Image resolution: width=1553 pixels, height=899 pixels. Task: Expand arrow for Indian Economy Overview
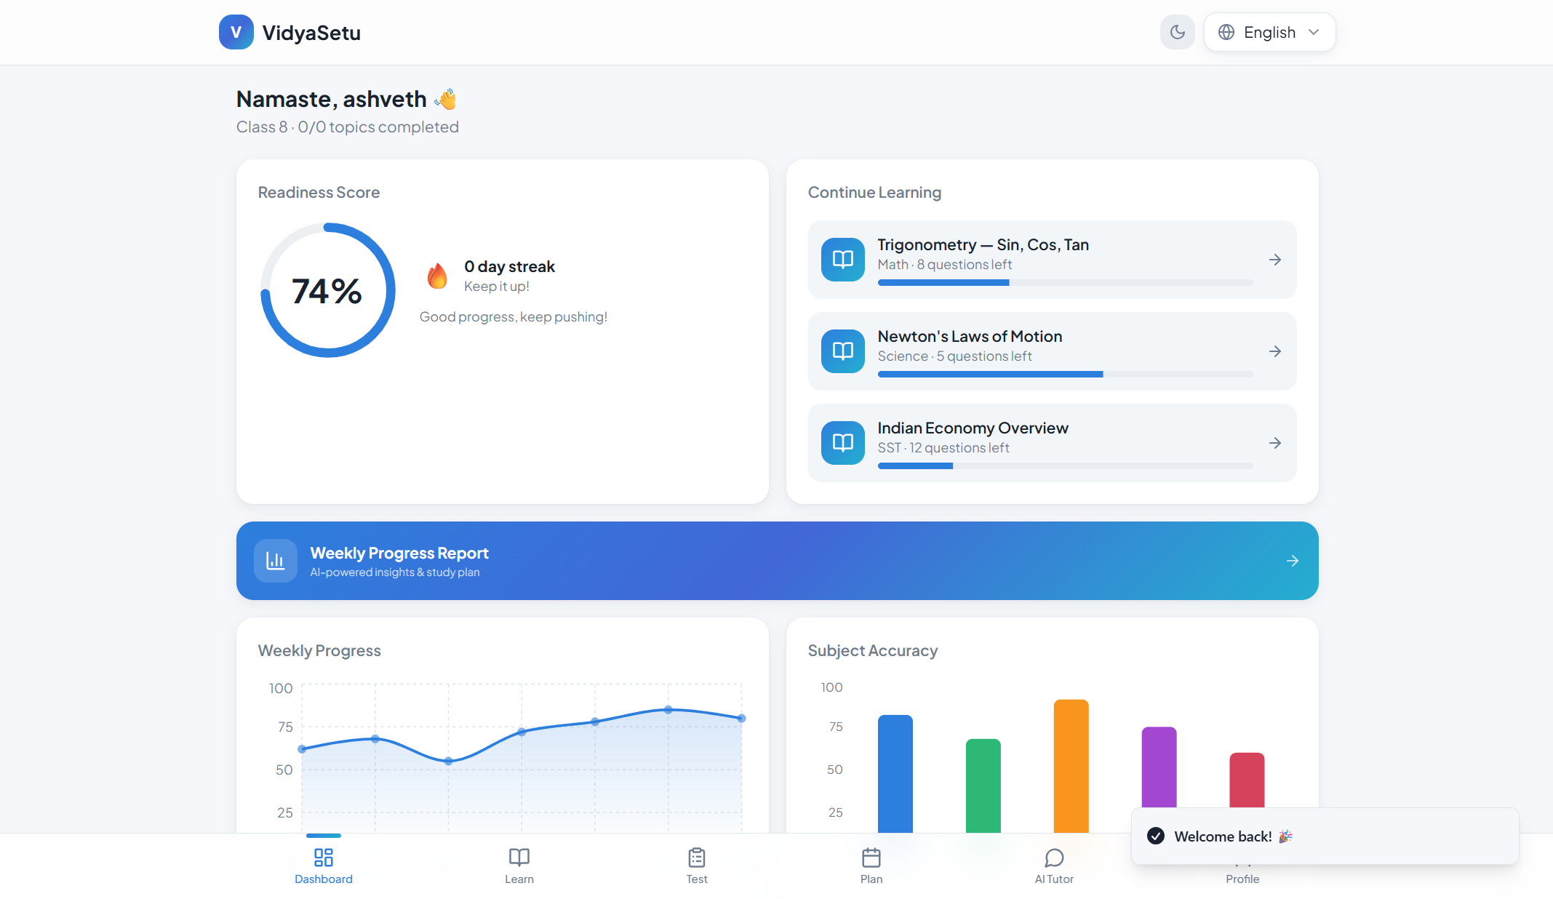[1274, 443]
